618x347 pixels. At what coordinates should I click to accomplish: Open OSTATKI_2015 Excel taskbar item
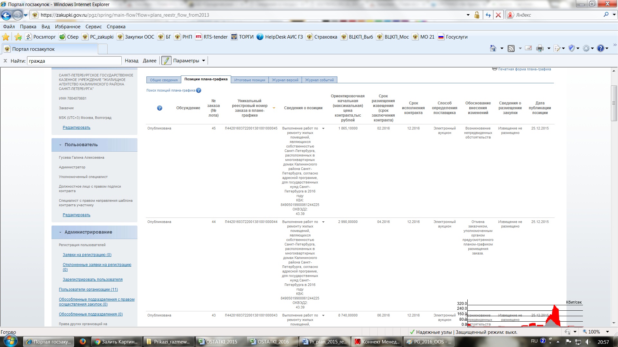click(x=220, y=342)
